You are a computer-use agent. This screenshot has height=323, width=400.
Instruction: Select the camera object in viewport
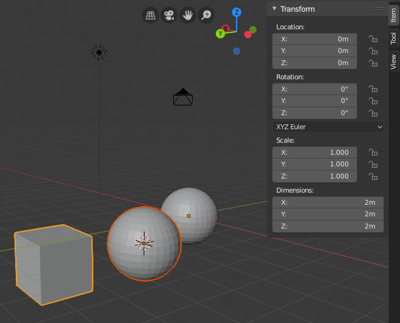[x=183, y=97]
